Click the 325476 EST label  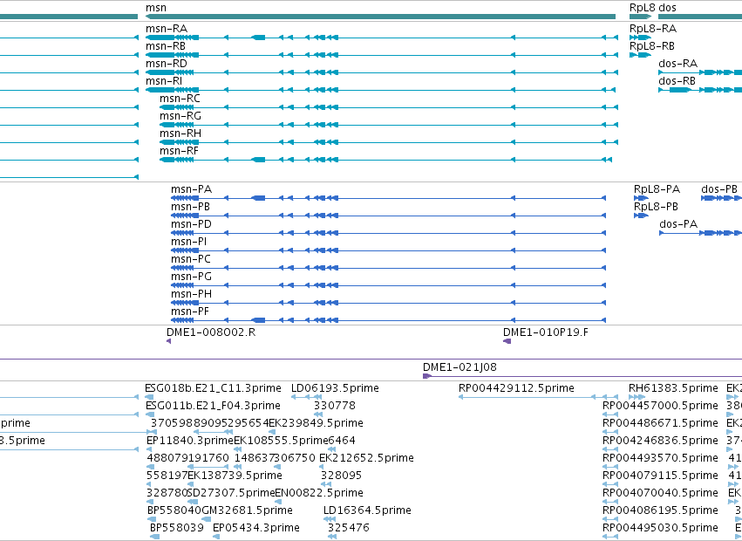[348, 528]
